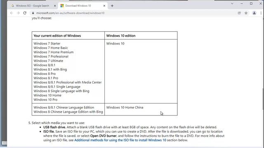
Task: Click 'Select which media you want to use' text
Action: click(58, 123)
